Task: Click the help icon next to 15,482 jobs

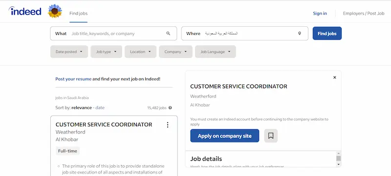Action: [x=170, y=108]
